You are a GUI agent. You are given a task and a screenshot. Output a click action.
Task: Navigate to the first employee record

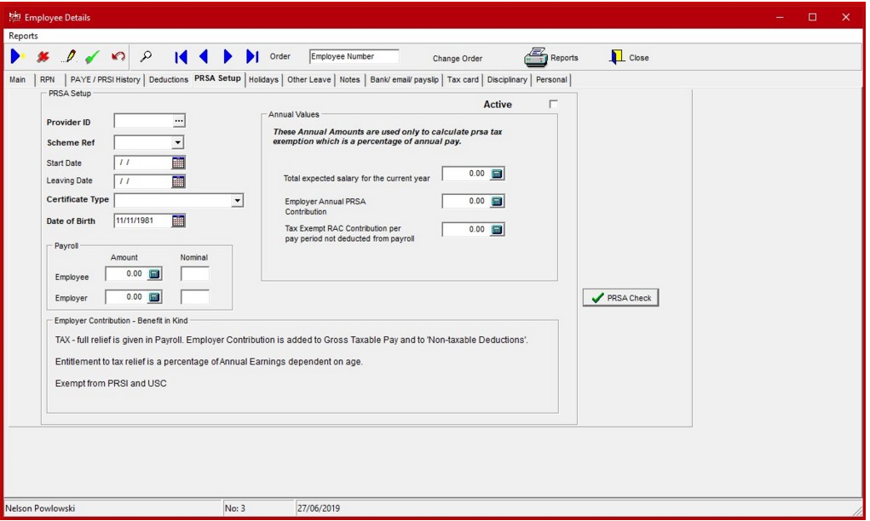(x=180, y=56)
